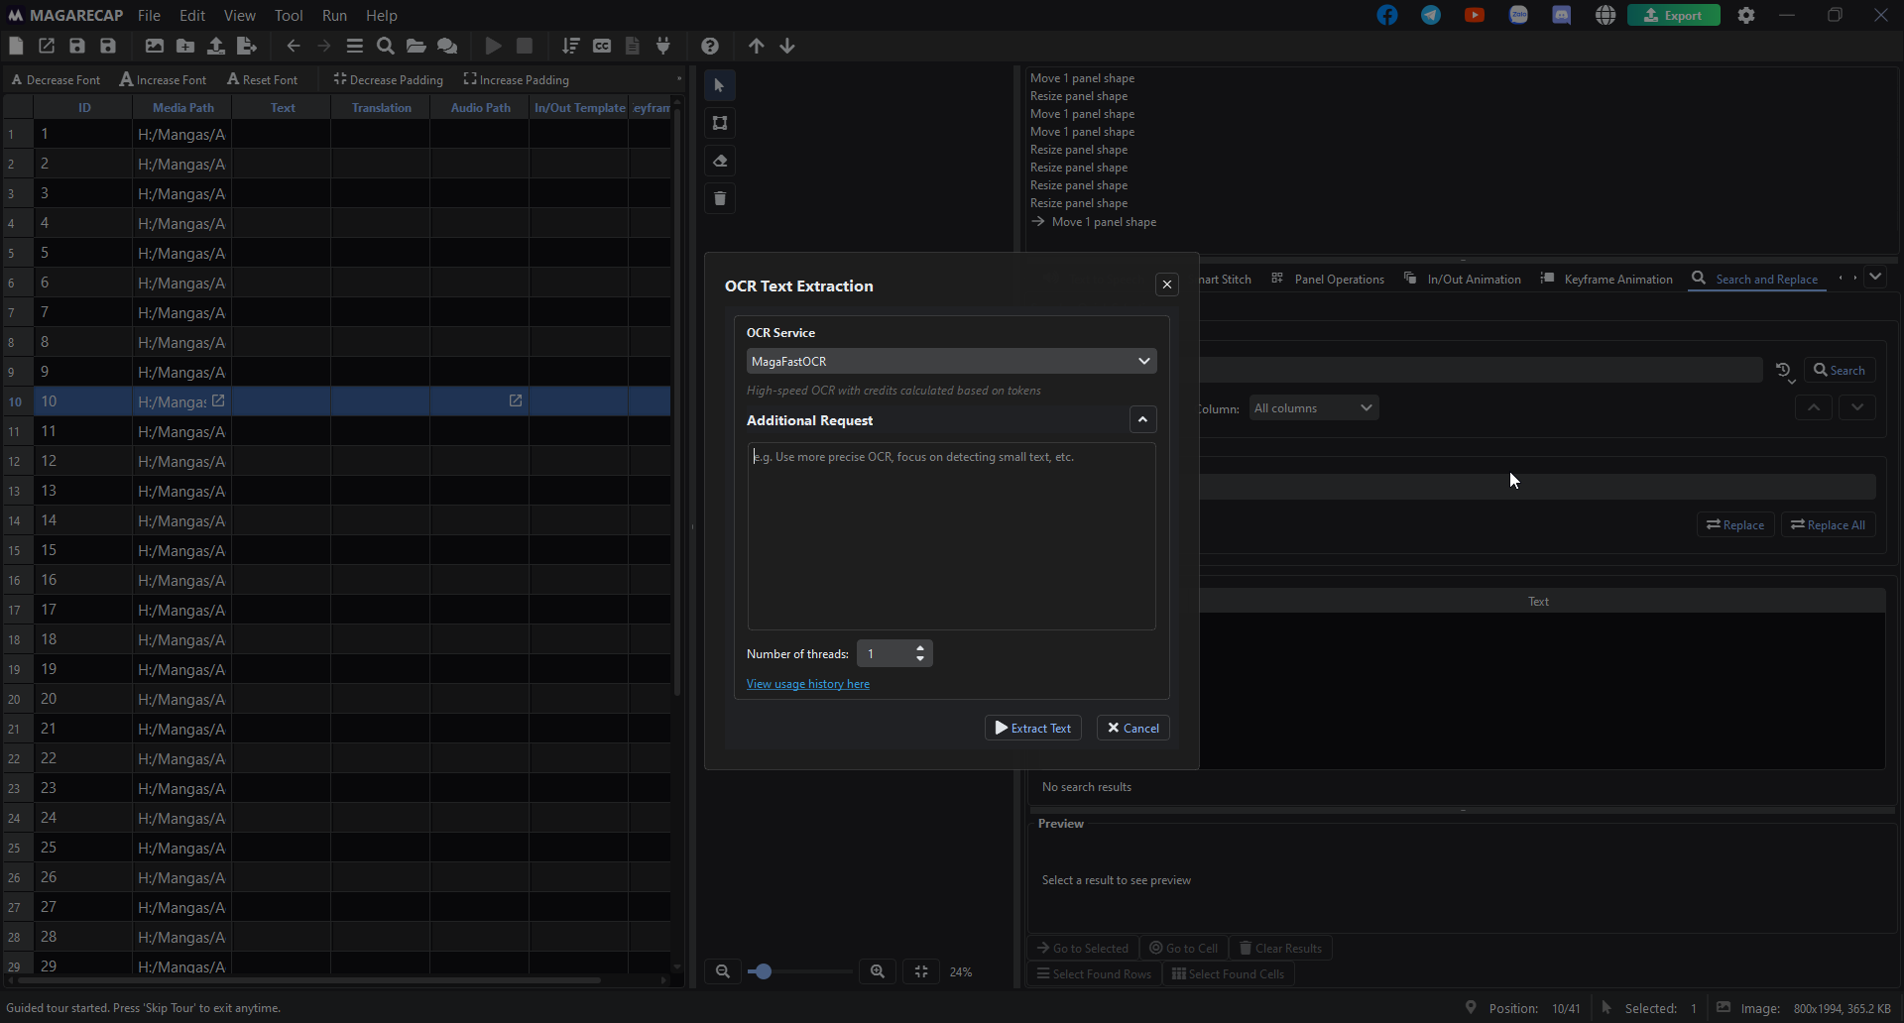Open the View menu
The image size is (1904, 1023).
[x=239, y=15]
